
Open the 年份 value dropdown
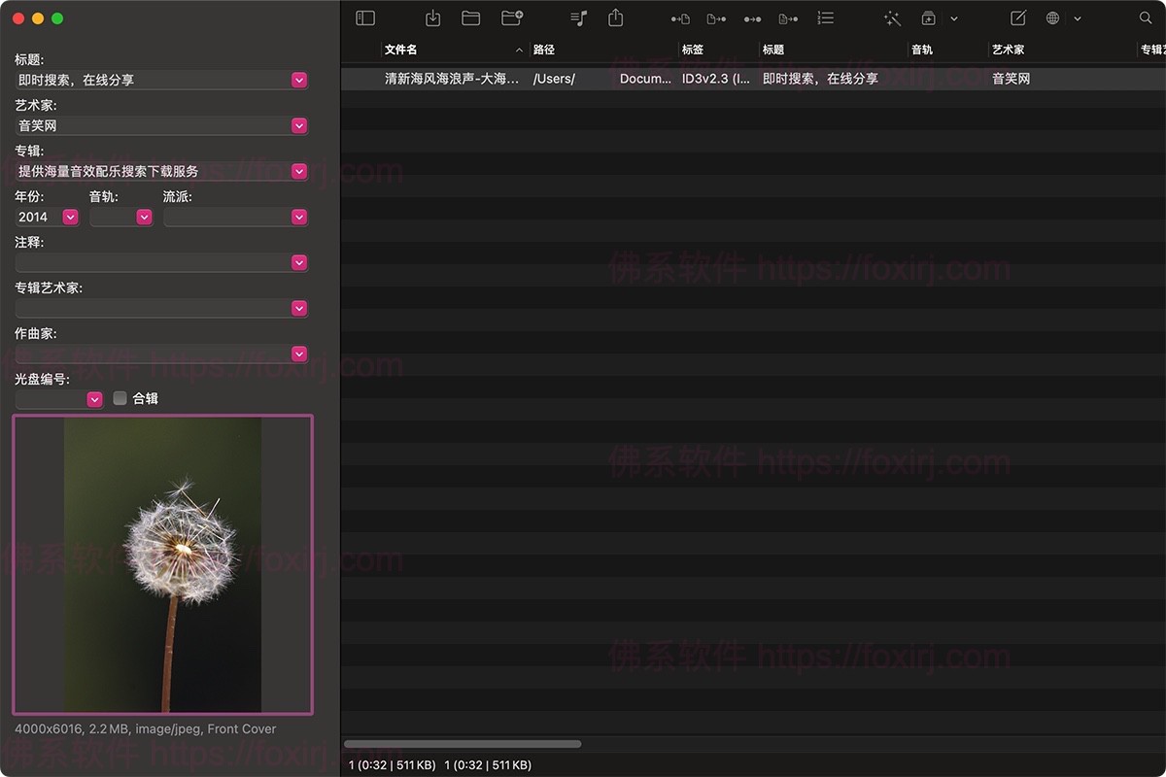click(69, 217)
